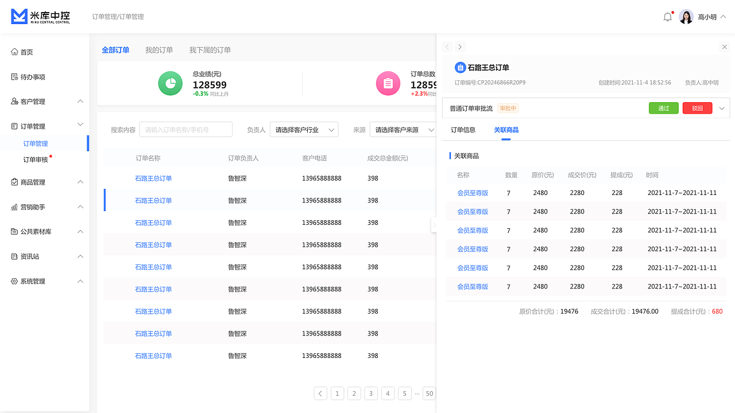Expand the user menu chevron beside 高小明
This screenshot has width=735, height=413.
(724, 17)
